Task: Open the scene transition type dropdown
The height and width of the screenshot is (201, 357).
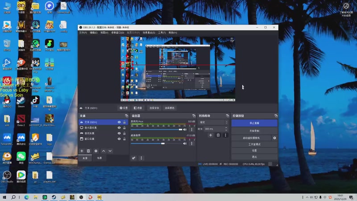Action: pos(213,122)
